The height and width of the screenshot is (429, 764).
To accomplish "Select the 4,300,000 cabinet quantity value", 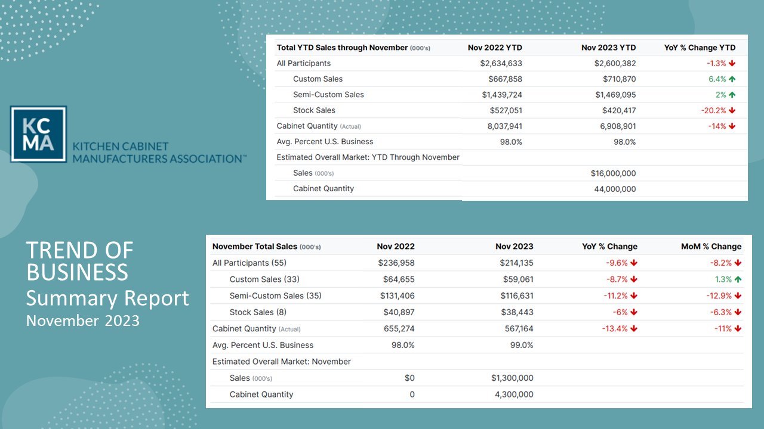I will 512,394.
